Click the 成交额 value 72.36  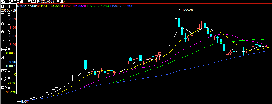12,83
